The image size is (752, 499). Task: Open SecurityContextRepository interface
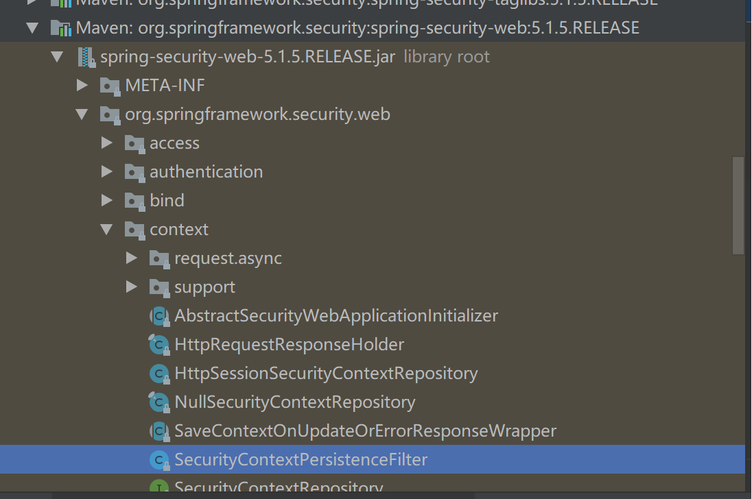[279, 486]
